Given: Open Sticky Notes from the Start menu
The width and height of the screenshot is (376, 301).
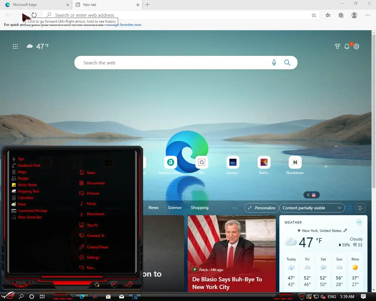Looking at the screenshot, I should tap(24, 185).
